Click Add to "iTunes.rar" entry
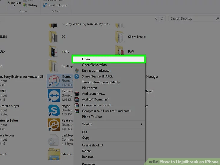This screenshot has height=165, width=220. click(96, 99)
